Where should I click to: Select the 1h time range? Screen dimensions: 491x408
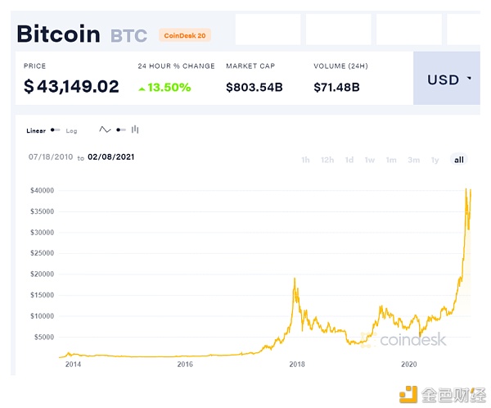(305, 160)
